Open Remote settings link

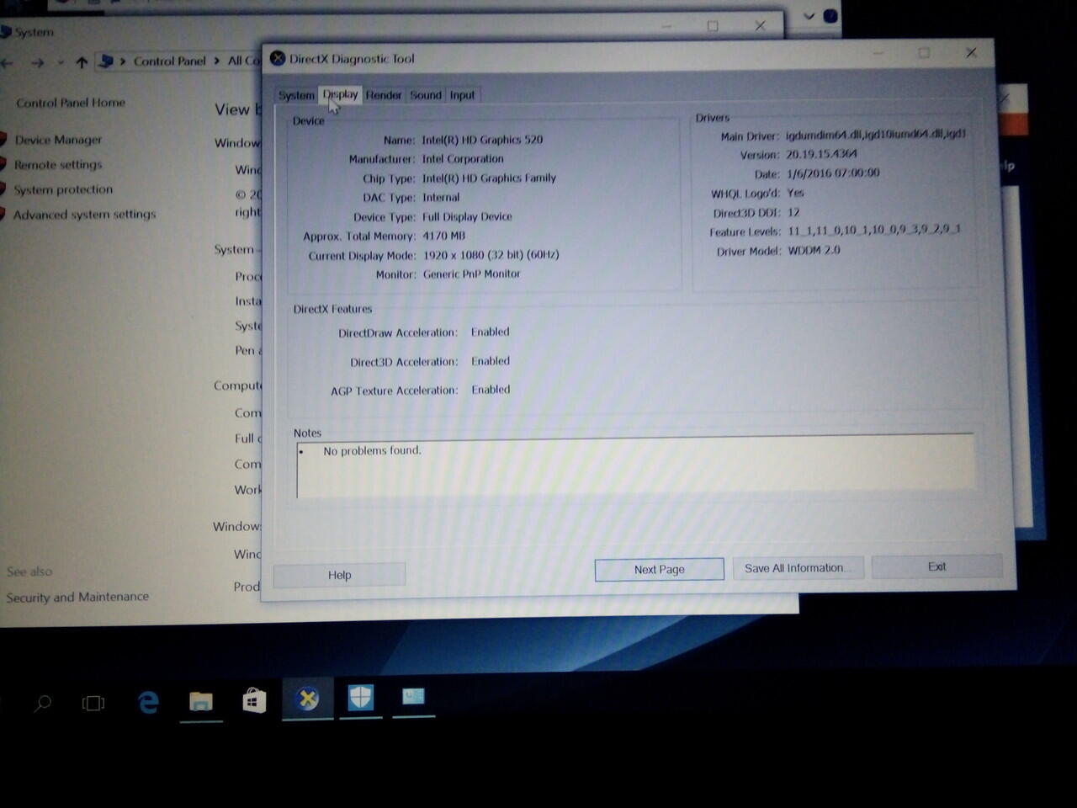[x=58, y=165]
